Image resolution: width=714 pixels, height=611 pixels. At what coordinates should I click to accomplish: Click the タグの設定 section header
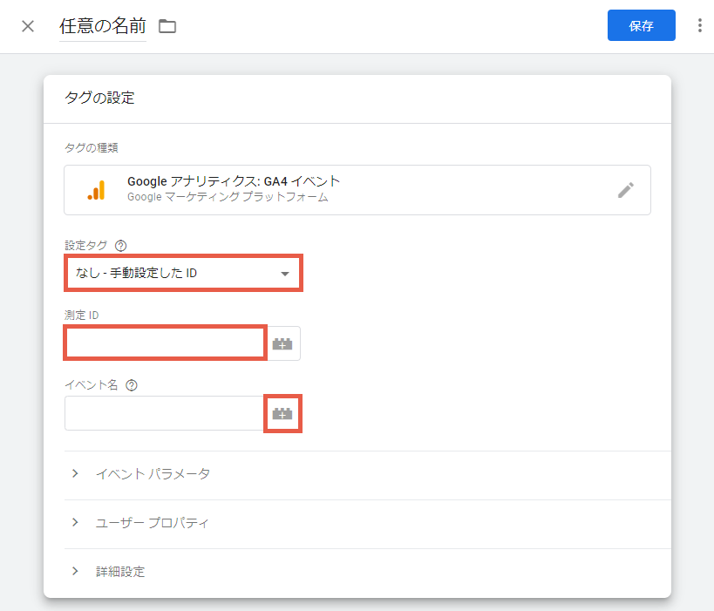coord(99,98)
